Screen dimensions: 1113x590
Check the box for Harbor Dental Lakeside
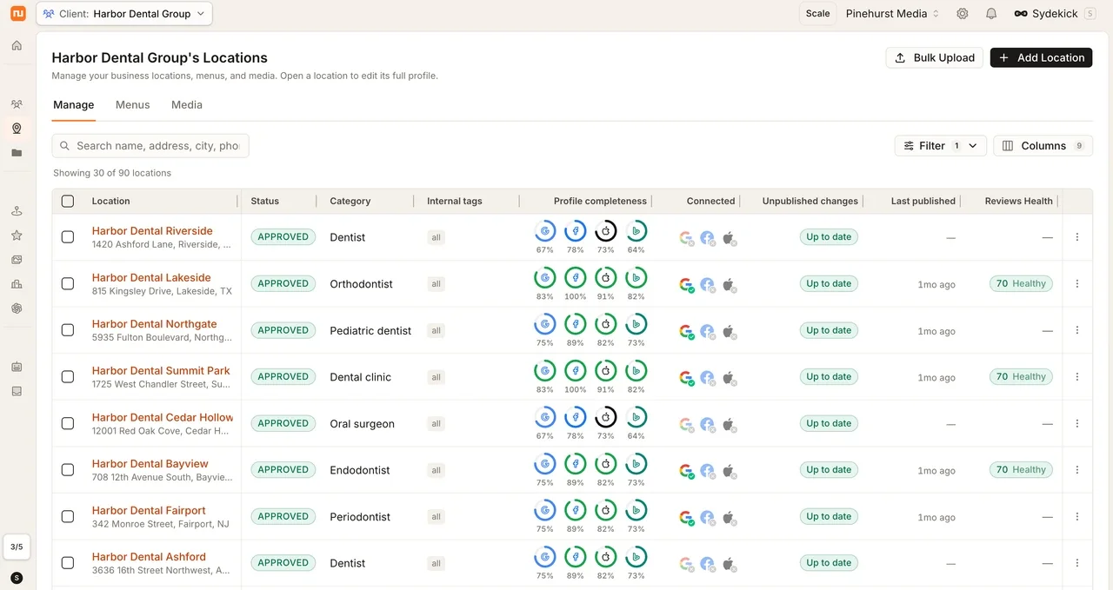(x=68, y=283)
